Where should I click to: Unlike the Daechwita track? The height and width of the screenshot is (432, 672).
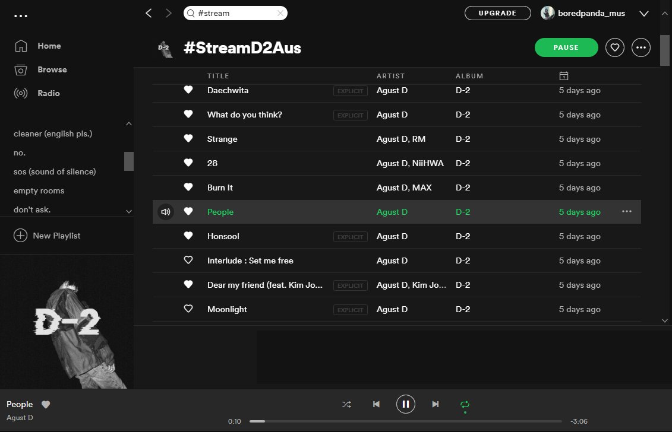(188, 90)
